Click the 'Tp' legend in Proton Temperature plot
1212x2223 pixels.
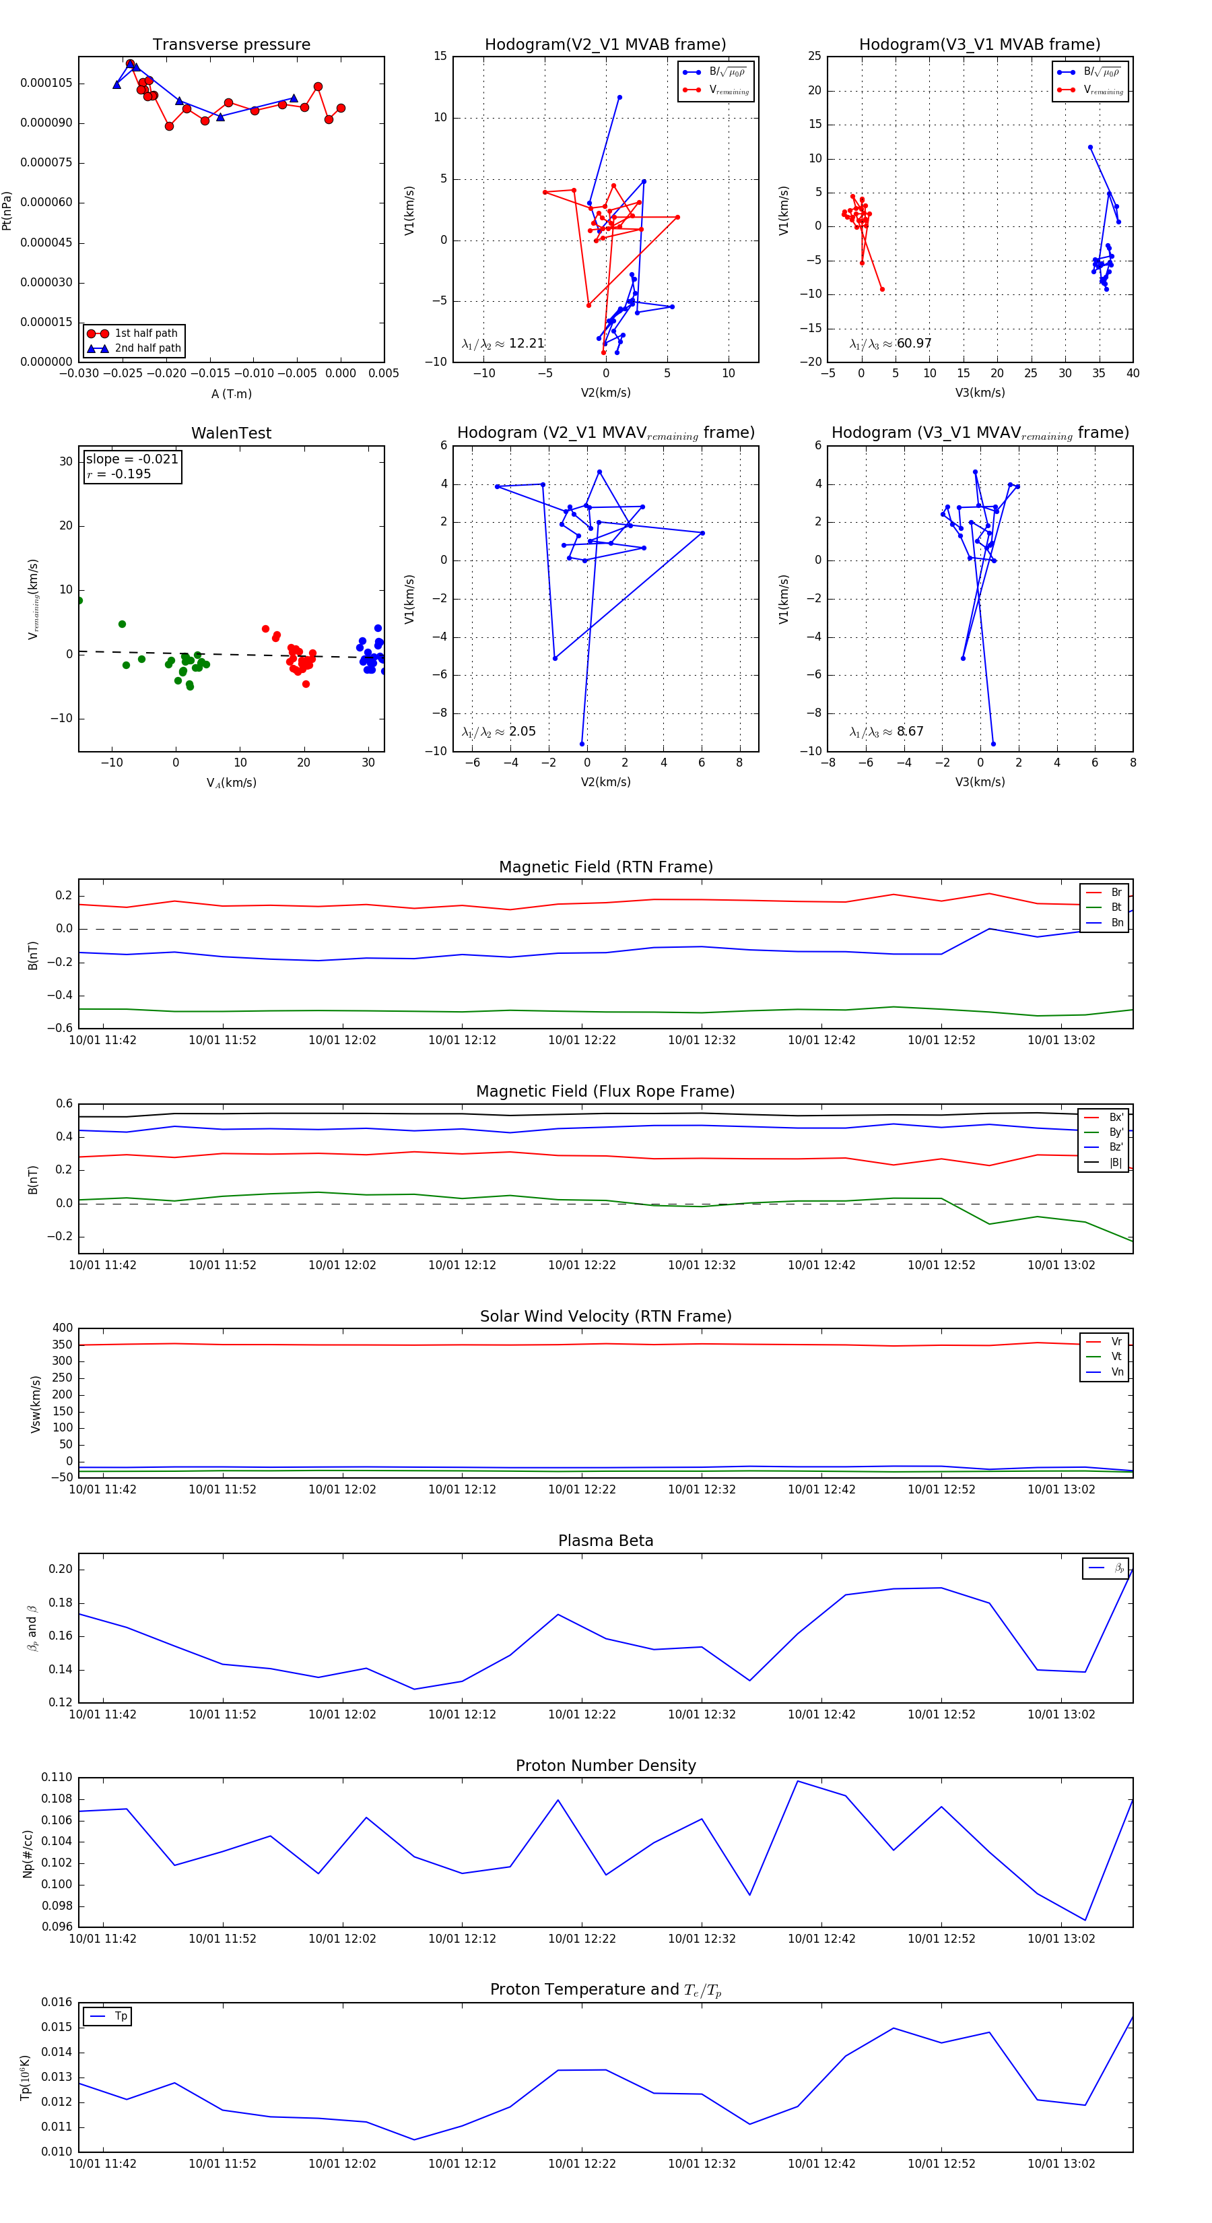pyautogui.click(x=108, y=2017)
